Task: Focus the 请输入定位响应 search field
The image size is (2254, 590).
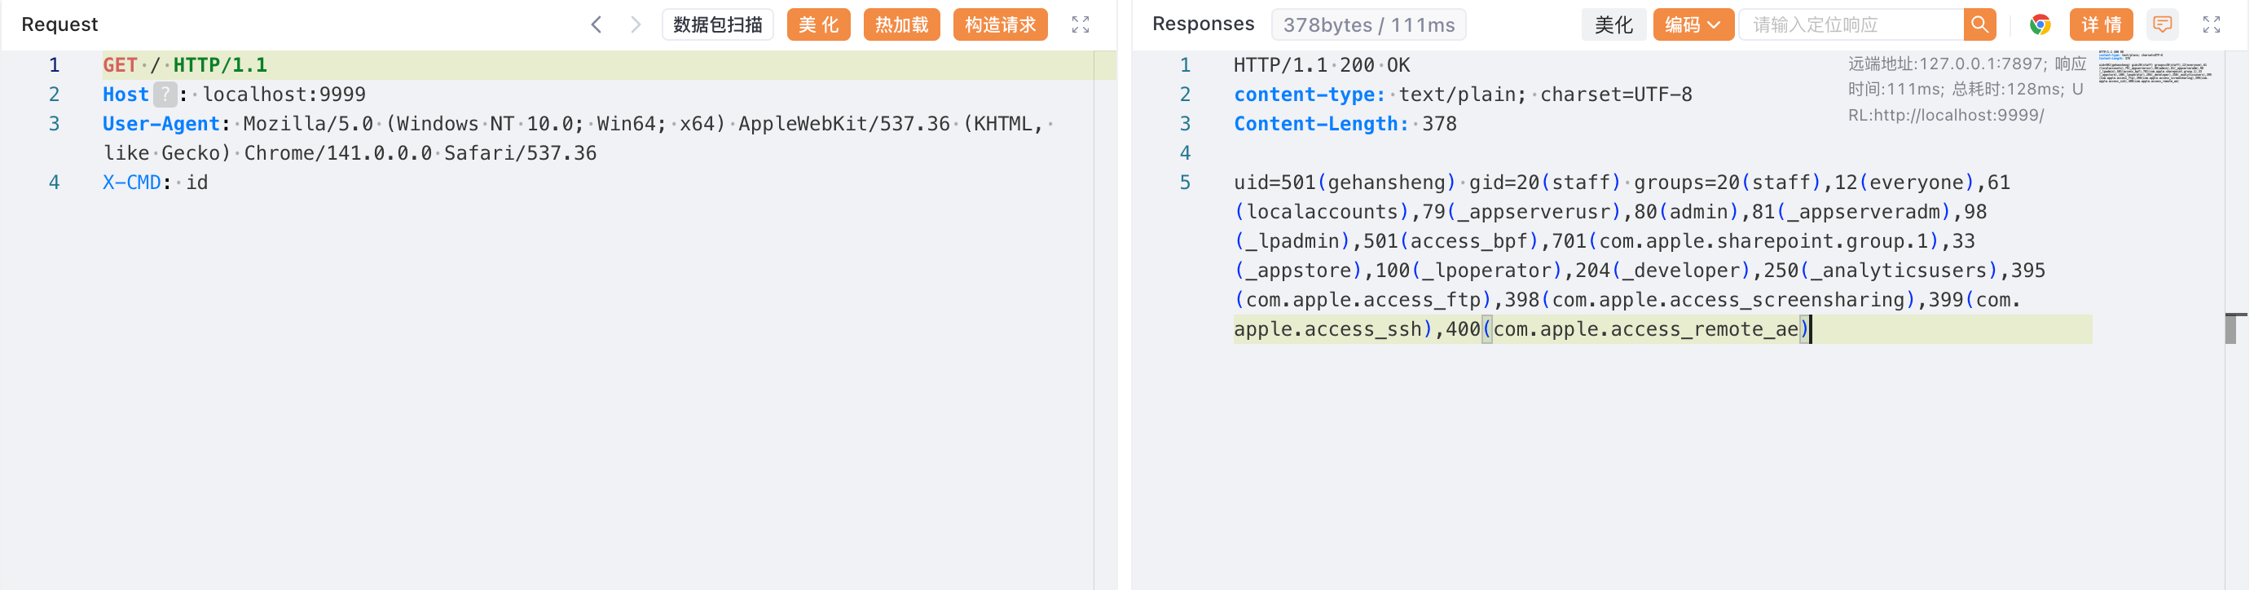Action: [1850, 24]
